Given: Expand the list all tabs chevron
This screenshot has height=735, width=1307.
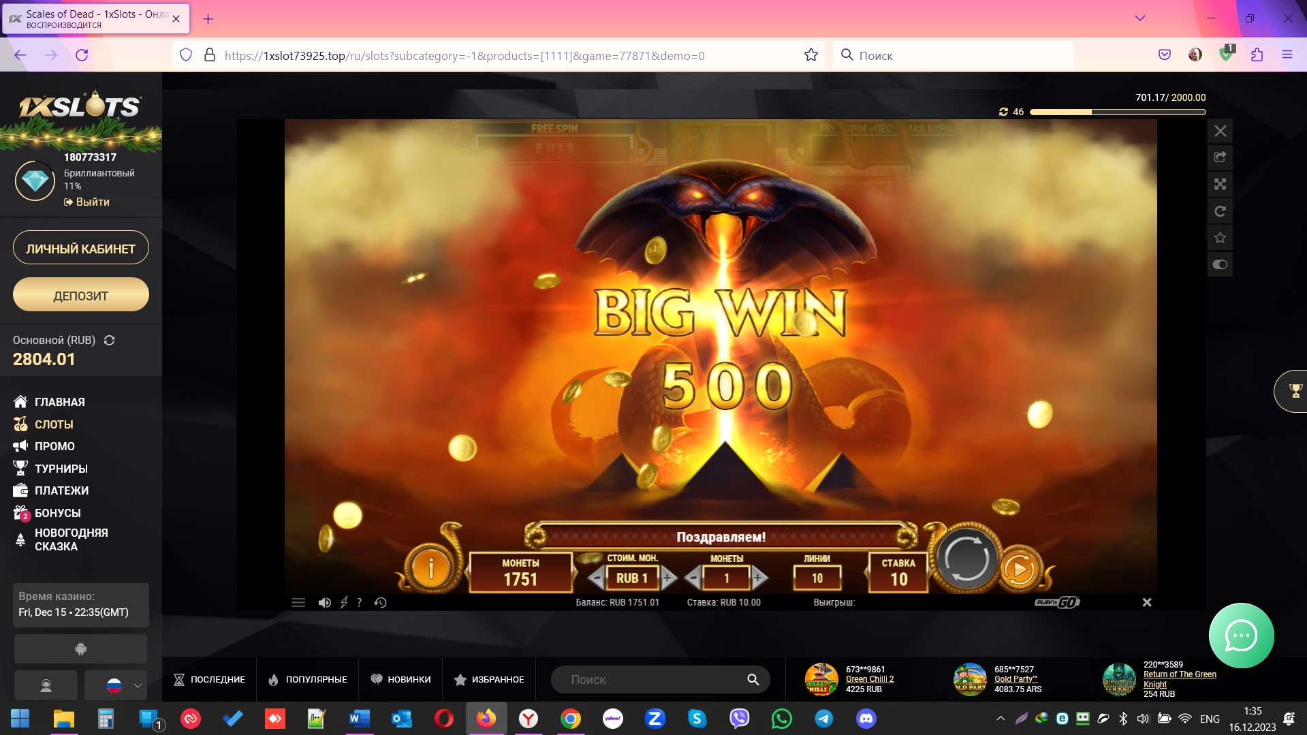Looking at the screenshot, I should pos(1139,18).
